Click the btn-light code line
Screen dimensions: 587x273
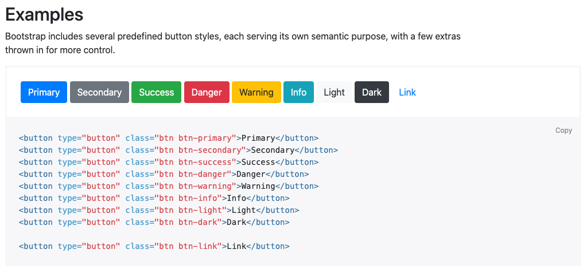click(x=159, y=210)
